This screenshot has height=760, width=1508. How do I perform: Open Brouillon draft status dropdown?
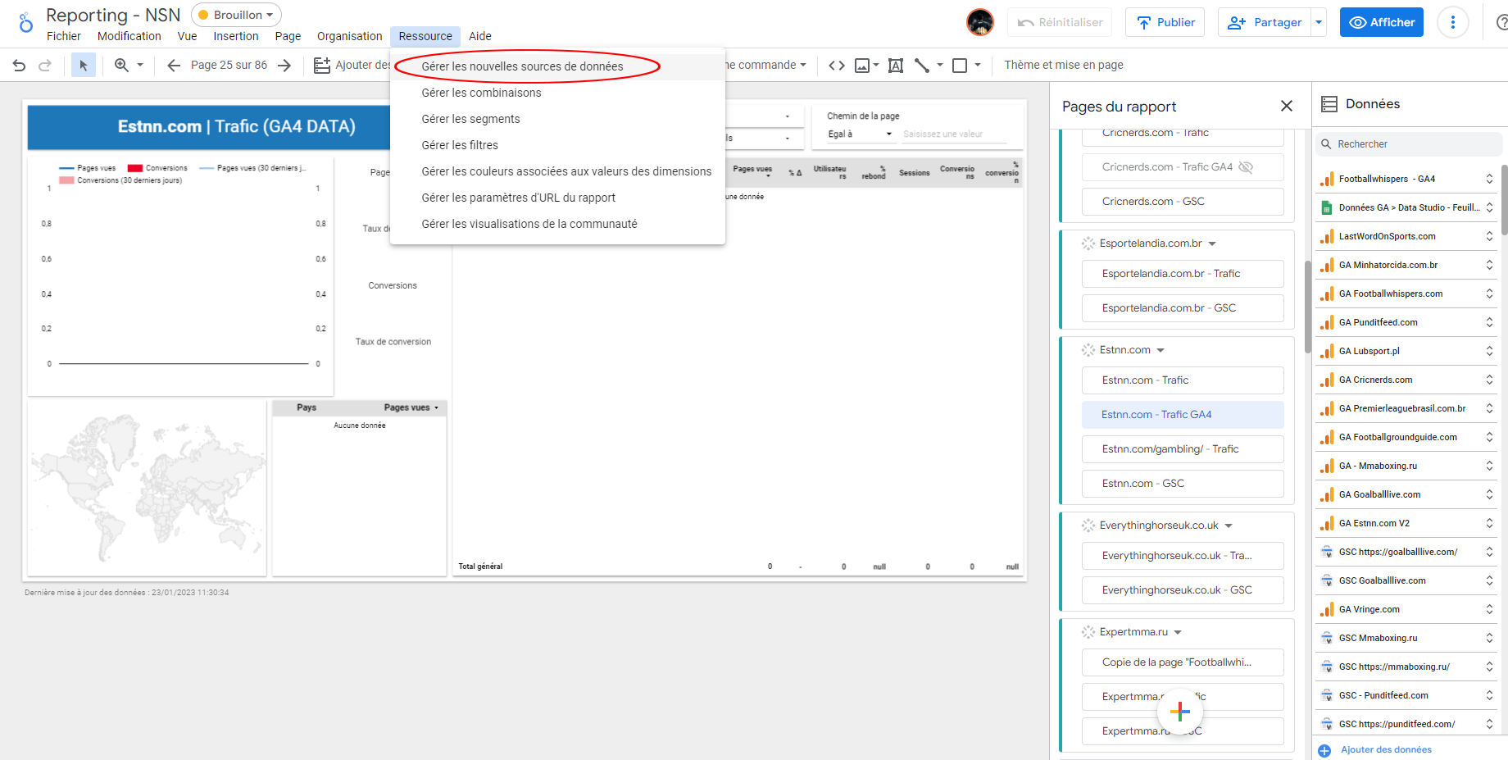(x=237, y=15)
